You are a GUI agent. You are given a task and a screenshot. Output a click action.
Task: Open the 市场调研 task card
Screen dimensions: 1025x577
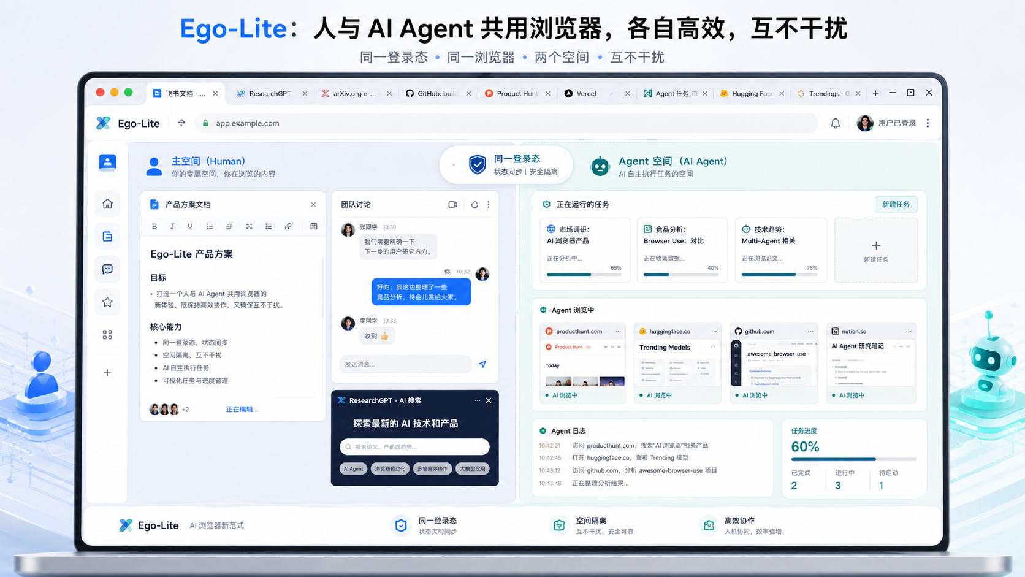click(x=584, y=250)
